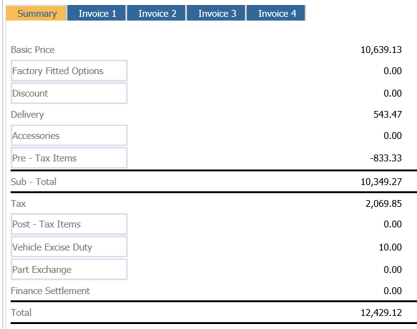
Task: Select the Accessories button
Action: coord(69,136)
